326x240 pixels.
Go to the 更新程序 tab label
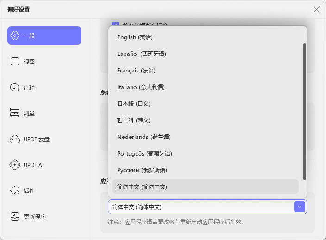[35, 217]
